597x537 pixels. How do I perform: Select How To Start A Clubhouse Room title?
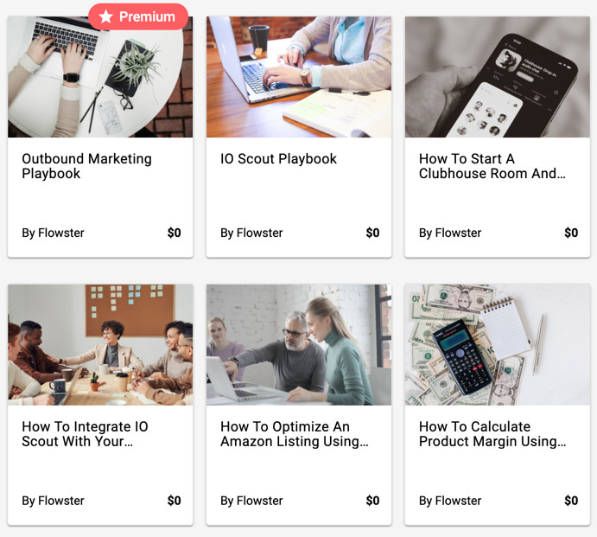point(492,166)
